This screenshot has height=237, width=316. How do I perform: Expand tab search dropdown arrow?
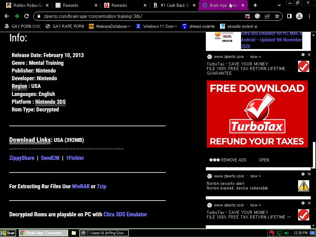click(279, 6)
